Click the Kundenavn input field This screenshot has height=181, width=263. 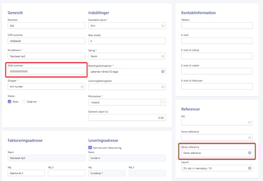point(46,56)
